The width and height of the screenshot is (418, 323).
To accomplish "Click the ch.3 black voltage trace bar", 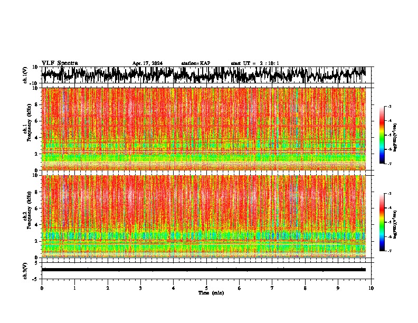I will pyautogui.click(x=204, y=270).
